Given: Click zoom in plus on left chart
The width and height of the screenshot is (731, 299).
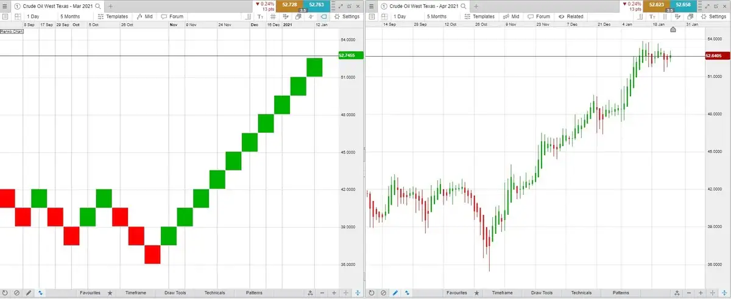Looking at the screenshot, I should 334,293.
